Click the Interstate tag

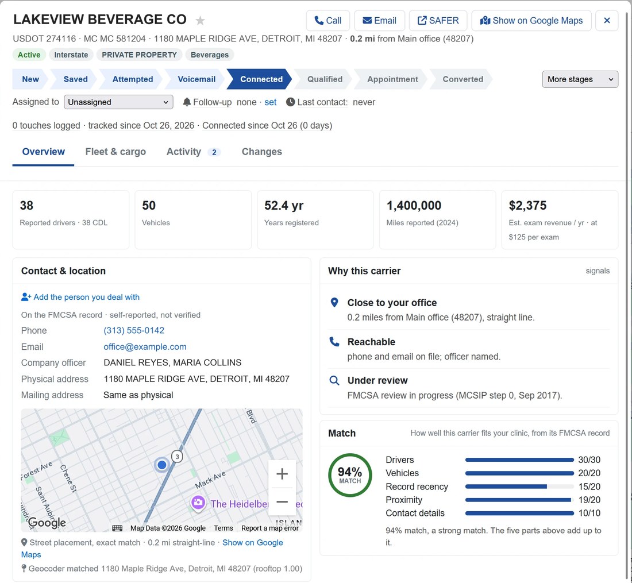(71, 55)
